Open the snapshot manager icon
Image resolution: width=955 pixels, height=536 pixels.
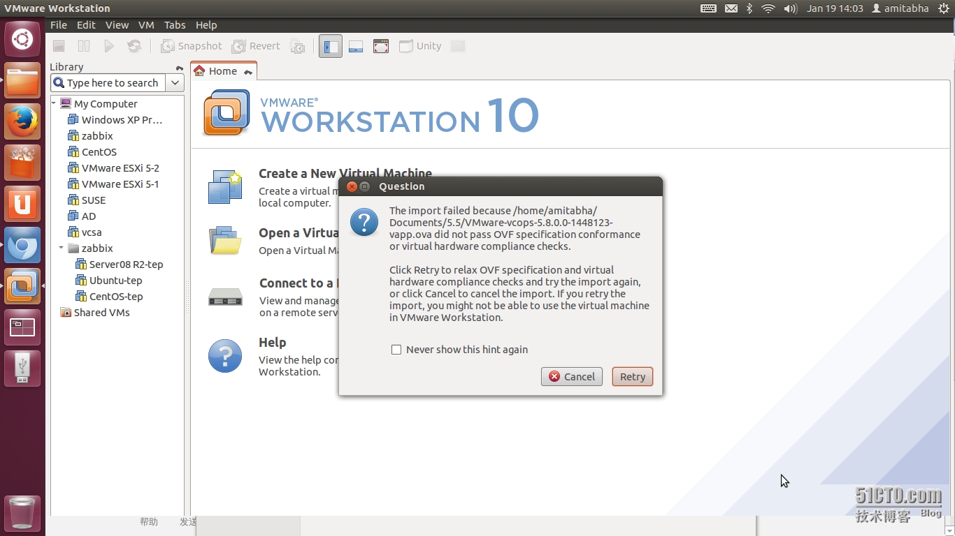pos(298,46)
